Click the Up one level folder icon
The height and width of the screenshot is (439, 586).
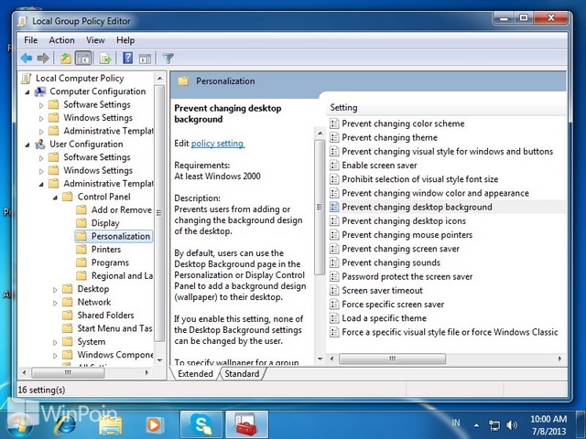(66, 58)
